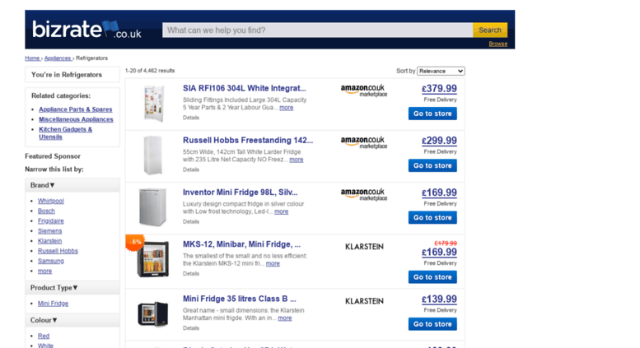Open SIA RFI106 fridge thumbnail

click(153, 104)
